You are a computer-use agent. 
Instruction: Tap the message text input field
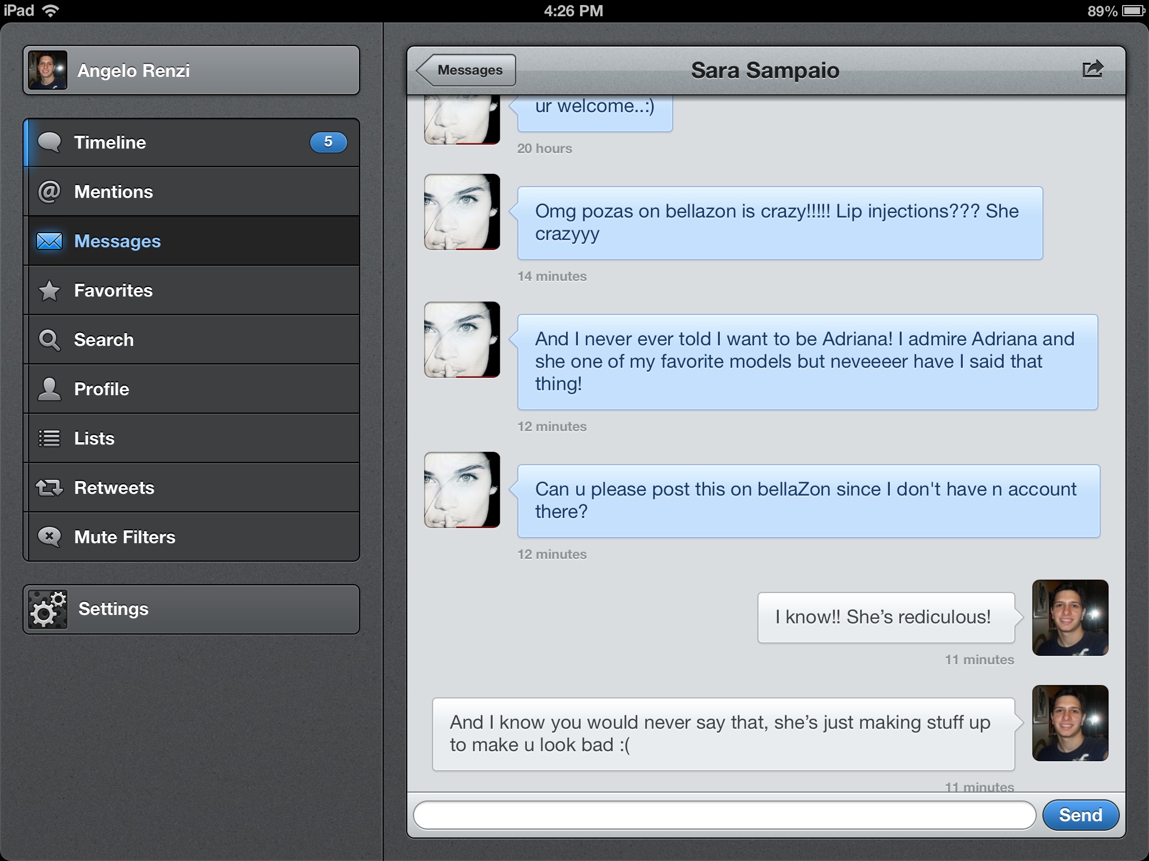click(724, 815)
